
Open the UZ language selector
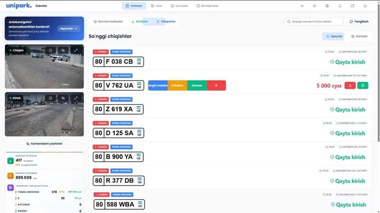(x=302, y=6)
